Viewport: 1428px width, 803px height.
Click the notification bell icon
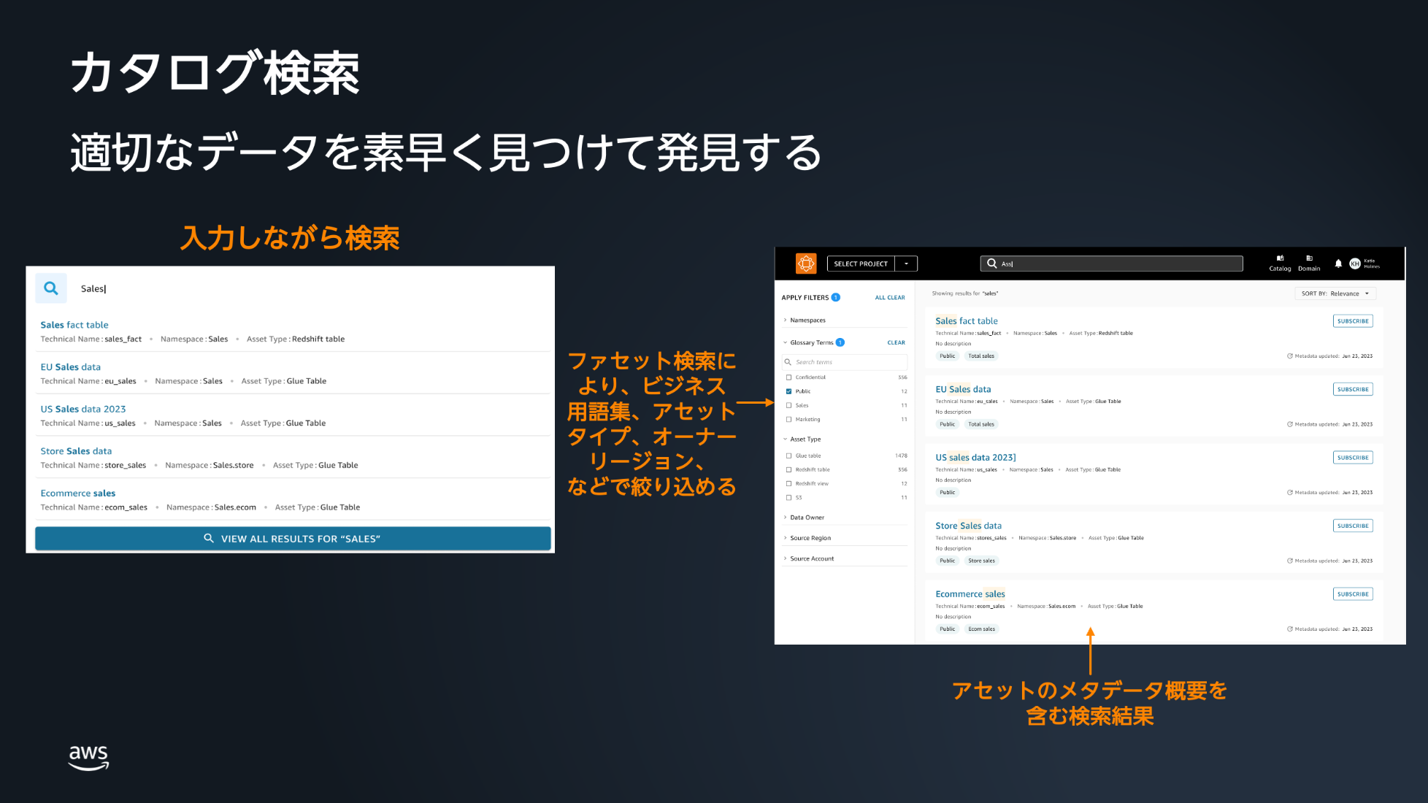click(x=1338, y=264)
